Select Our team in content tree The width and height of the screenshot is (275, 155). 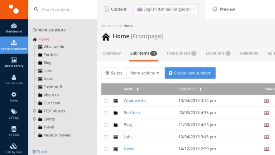pyautogui.click(x=52, y=103)
